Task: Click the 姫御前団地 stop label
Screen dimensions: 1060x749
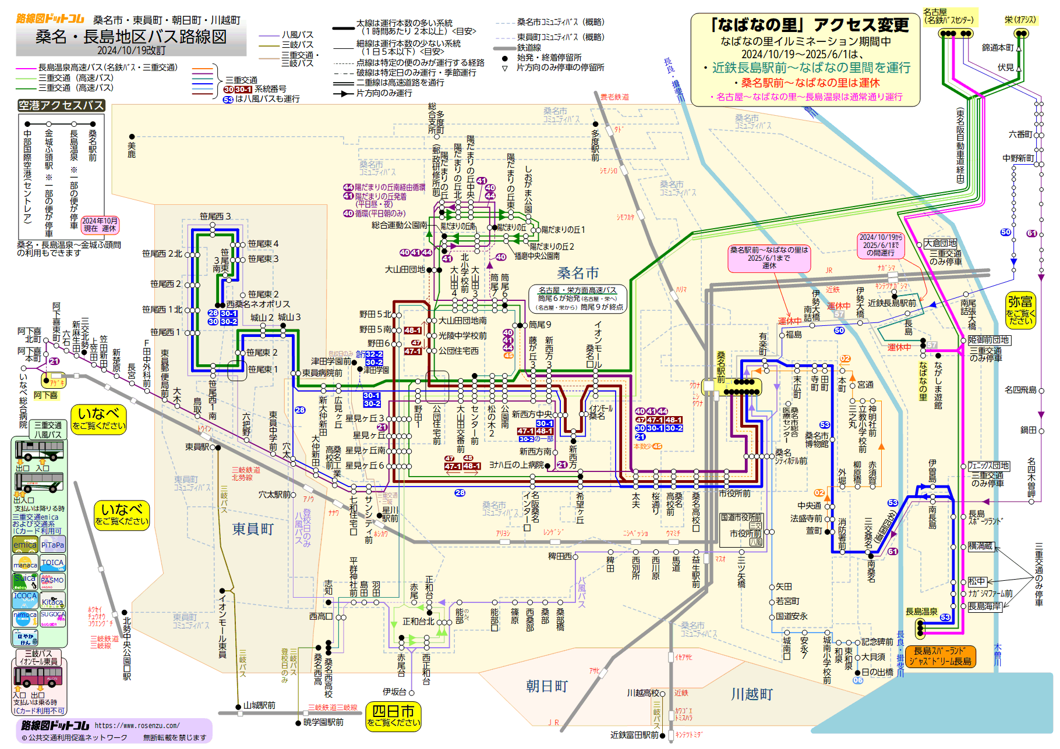Action: click(988, 340)
